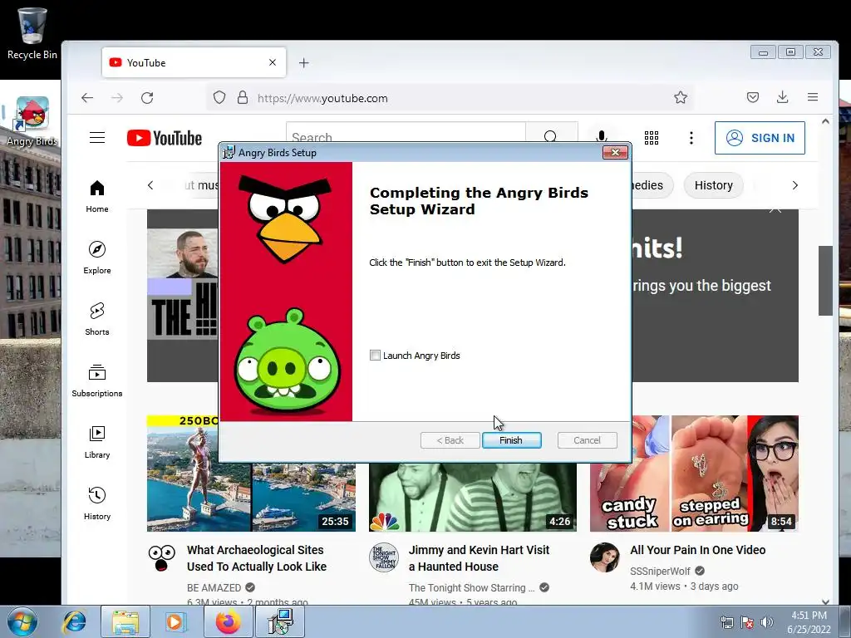Click the taskbar clock

pyautogui.click(x=809, y=622)
